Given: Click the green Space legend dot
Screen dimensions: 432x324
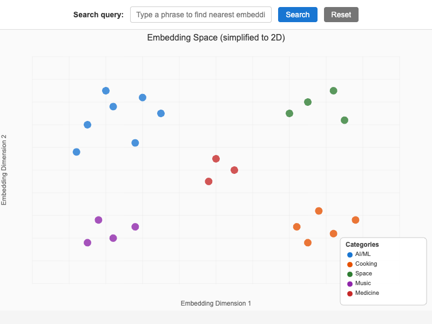Looking at the screenshot, I should pos(351,273).
